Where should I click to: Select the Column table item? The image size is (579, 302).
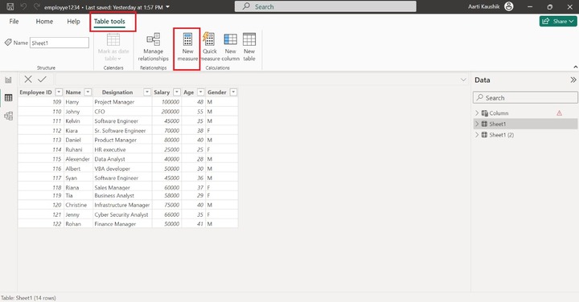pos(499,113)
